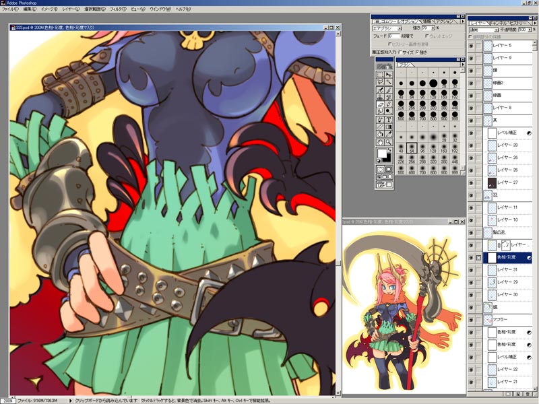
Task: Click レイヤー 27 layer thumbnail
Action: point(492,182)
